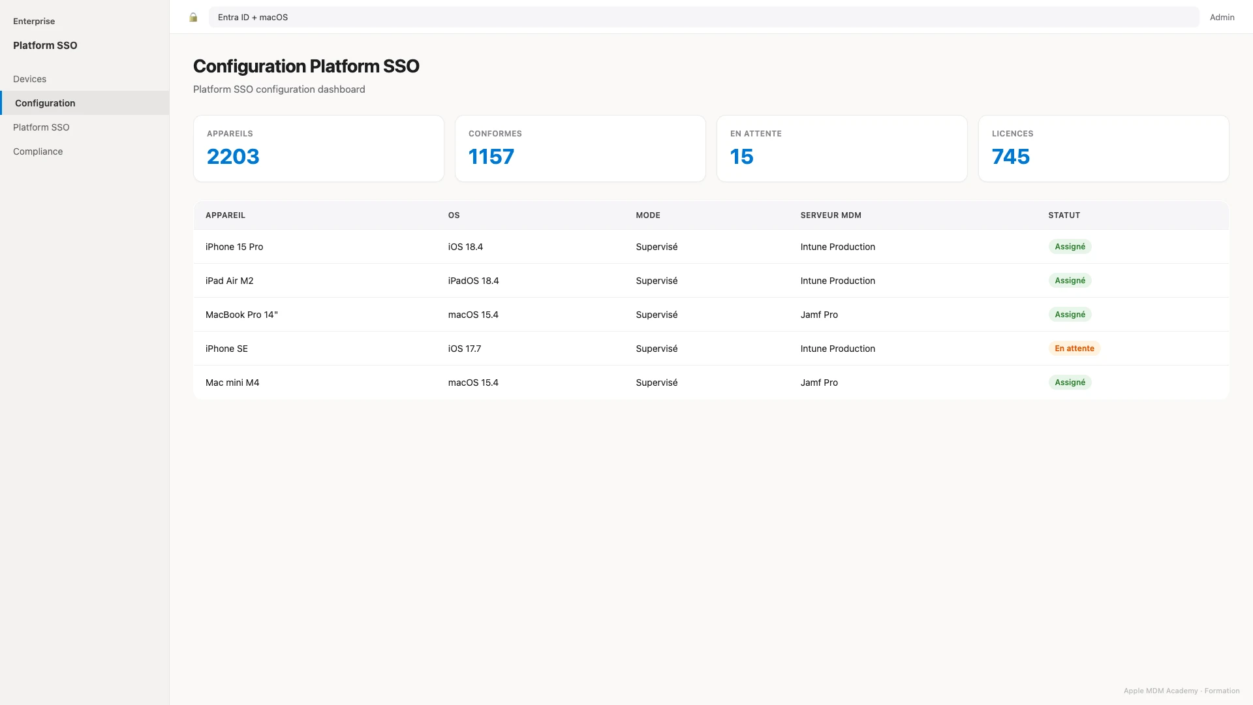Sort by the OS column header

coord(454,215)
